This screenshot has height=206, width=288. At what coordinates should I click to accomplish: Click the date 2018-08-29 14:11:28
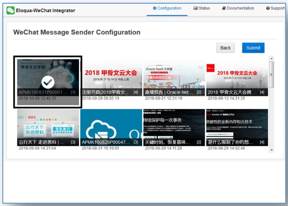pyautogui.click(x=163, y=148)
